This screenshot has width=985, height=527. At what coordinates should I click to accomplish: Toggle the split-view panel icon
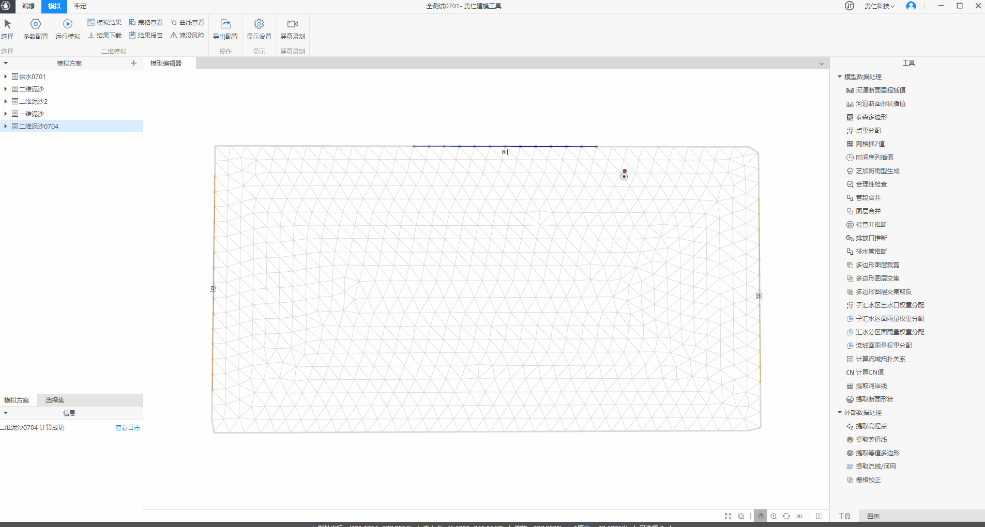(819, 516)
